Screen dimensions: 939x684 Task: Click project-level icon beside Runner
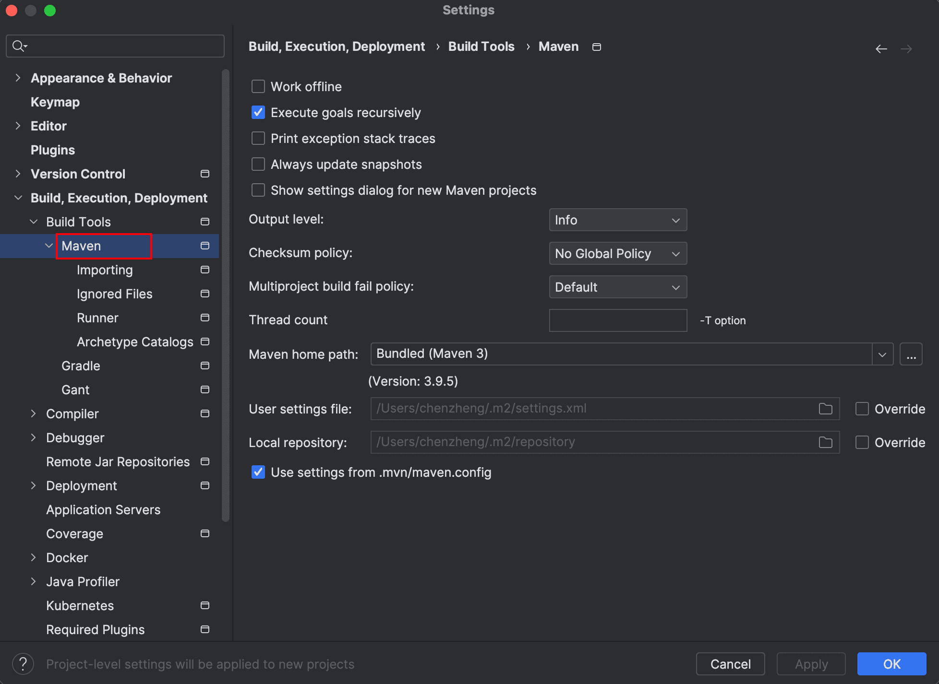point(205,318)
